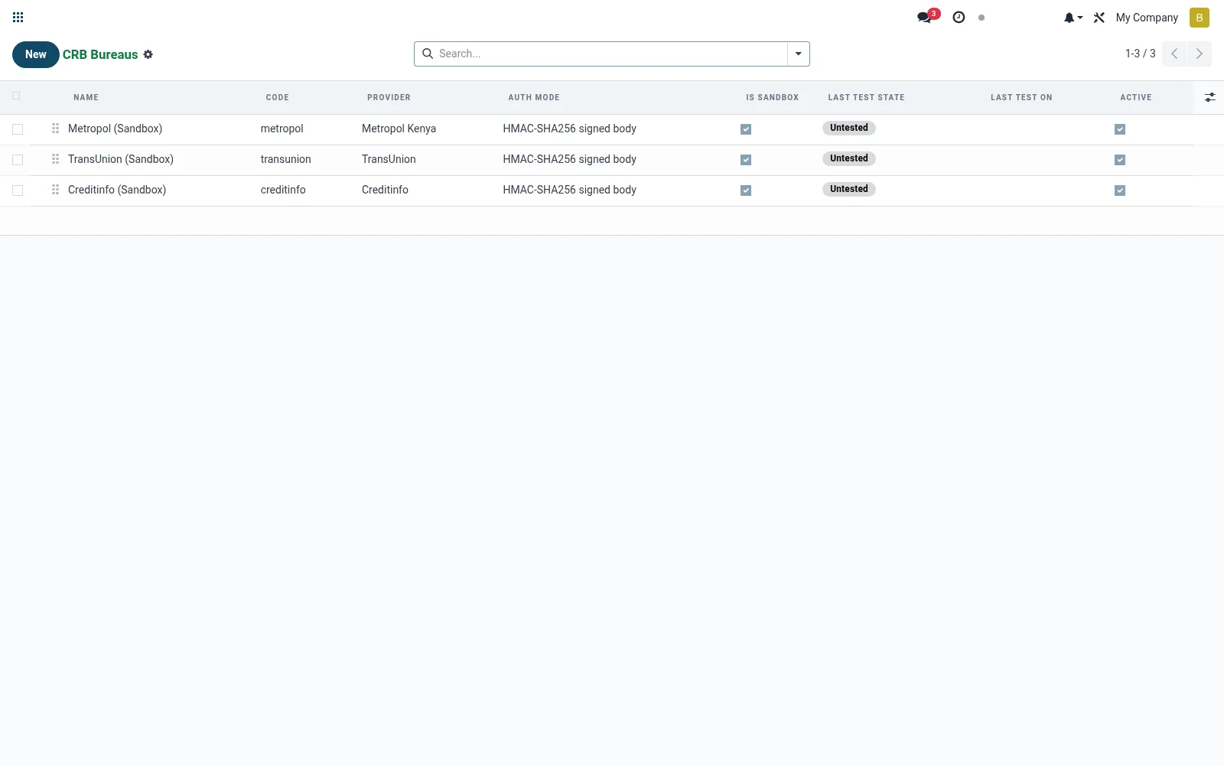Sort by Last Test State column header
The width and height of the screenshot is (1224, 765).
point(866,97)
